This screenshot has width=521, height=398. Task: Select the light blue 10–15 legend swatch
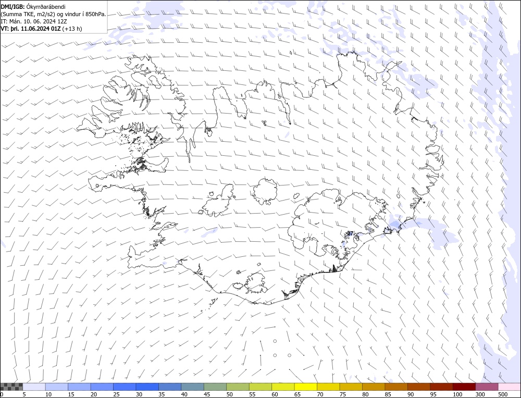[x=57, y=387]
